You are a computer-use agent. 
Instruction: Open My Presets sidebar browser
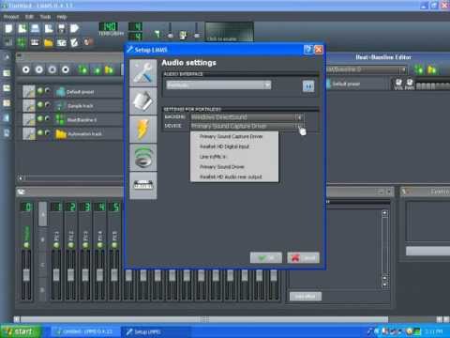point(7,103)
